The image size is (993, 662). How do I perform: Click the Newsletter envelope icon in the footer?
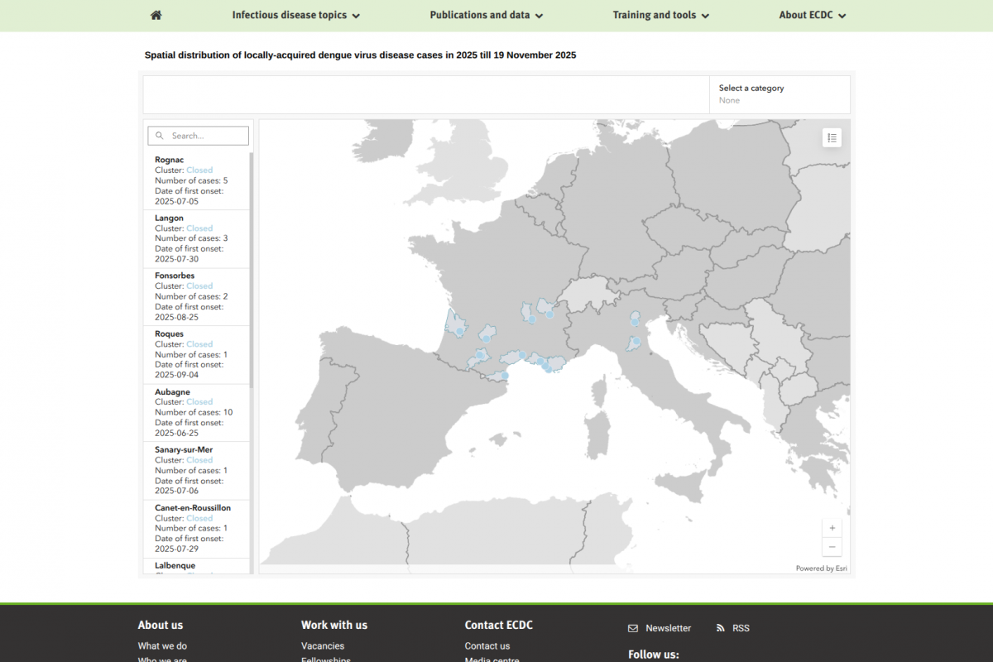632,628
